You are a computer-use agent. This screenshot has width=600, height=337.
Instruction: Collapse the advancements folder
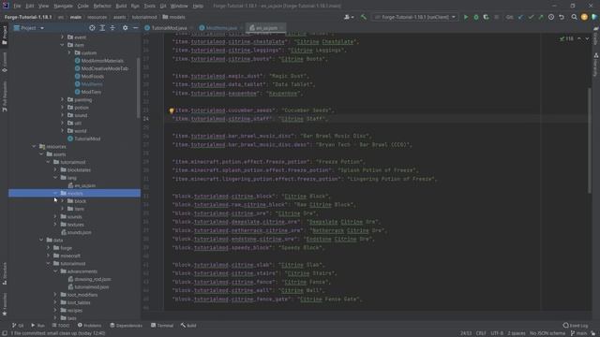pos(55,271)
